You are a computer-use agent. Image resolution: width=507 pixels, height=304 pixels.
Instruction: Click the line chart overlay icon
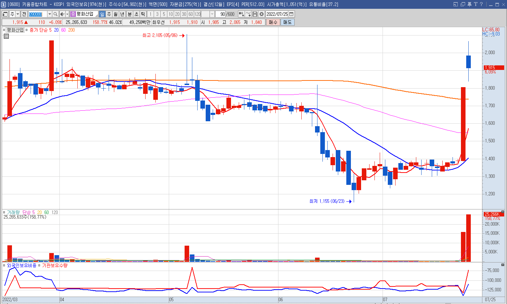[x=248, y=14]
